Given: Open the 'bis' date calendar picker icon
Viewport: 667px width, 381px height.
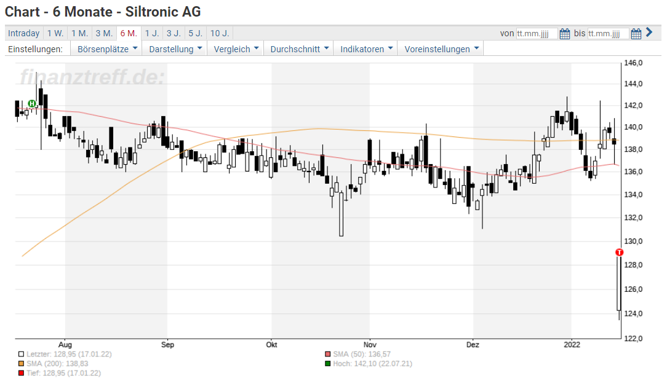Looking at the screenshot, I should 636,34.
